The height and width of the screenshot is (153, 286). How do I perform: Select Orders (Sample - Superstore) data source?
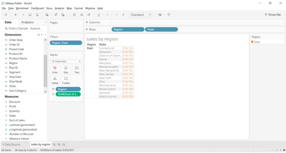[x=24, y=28]
